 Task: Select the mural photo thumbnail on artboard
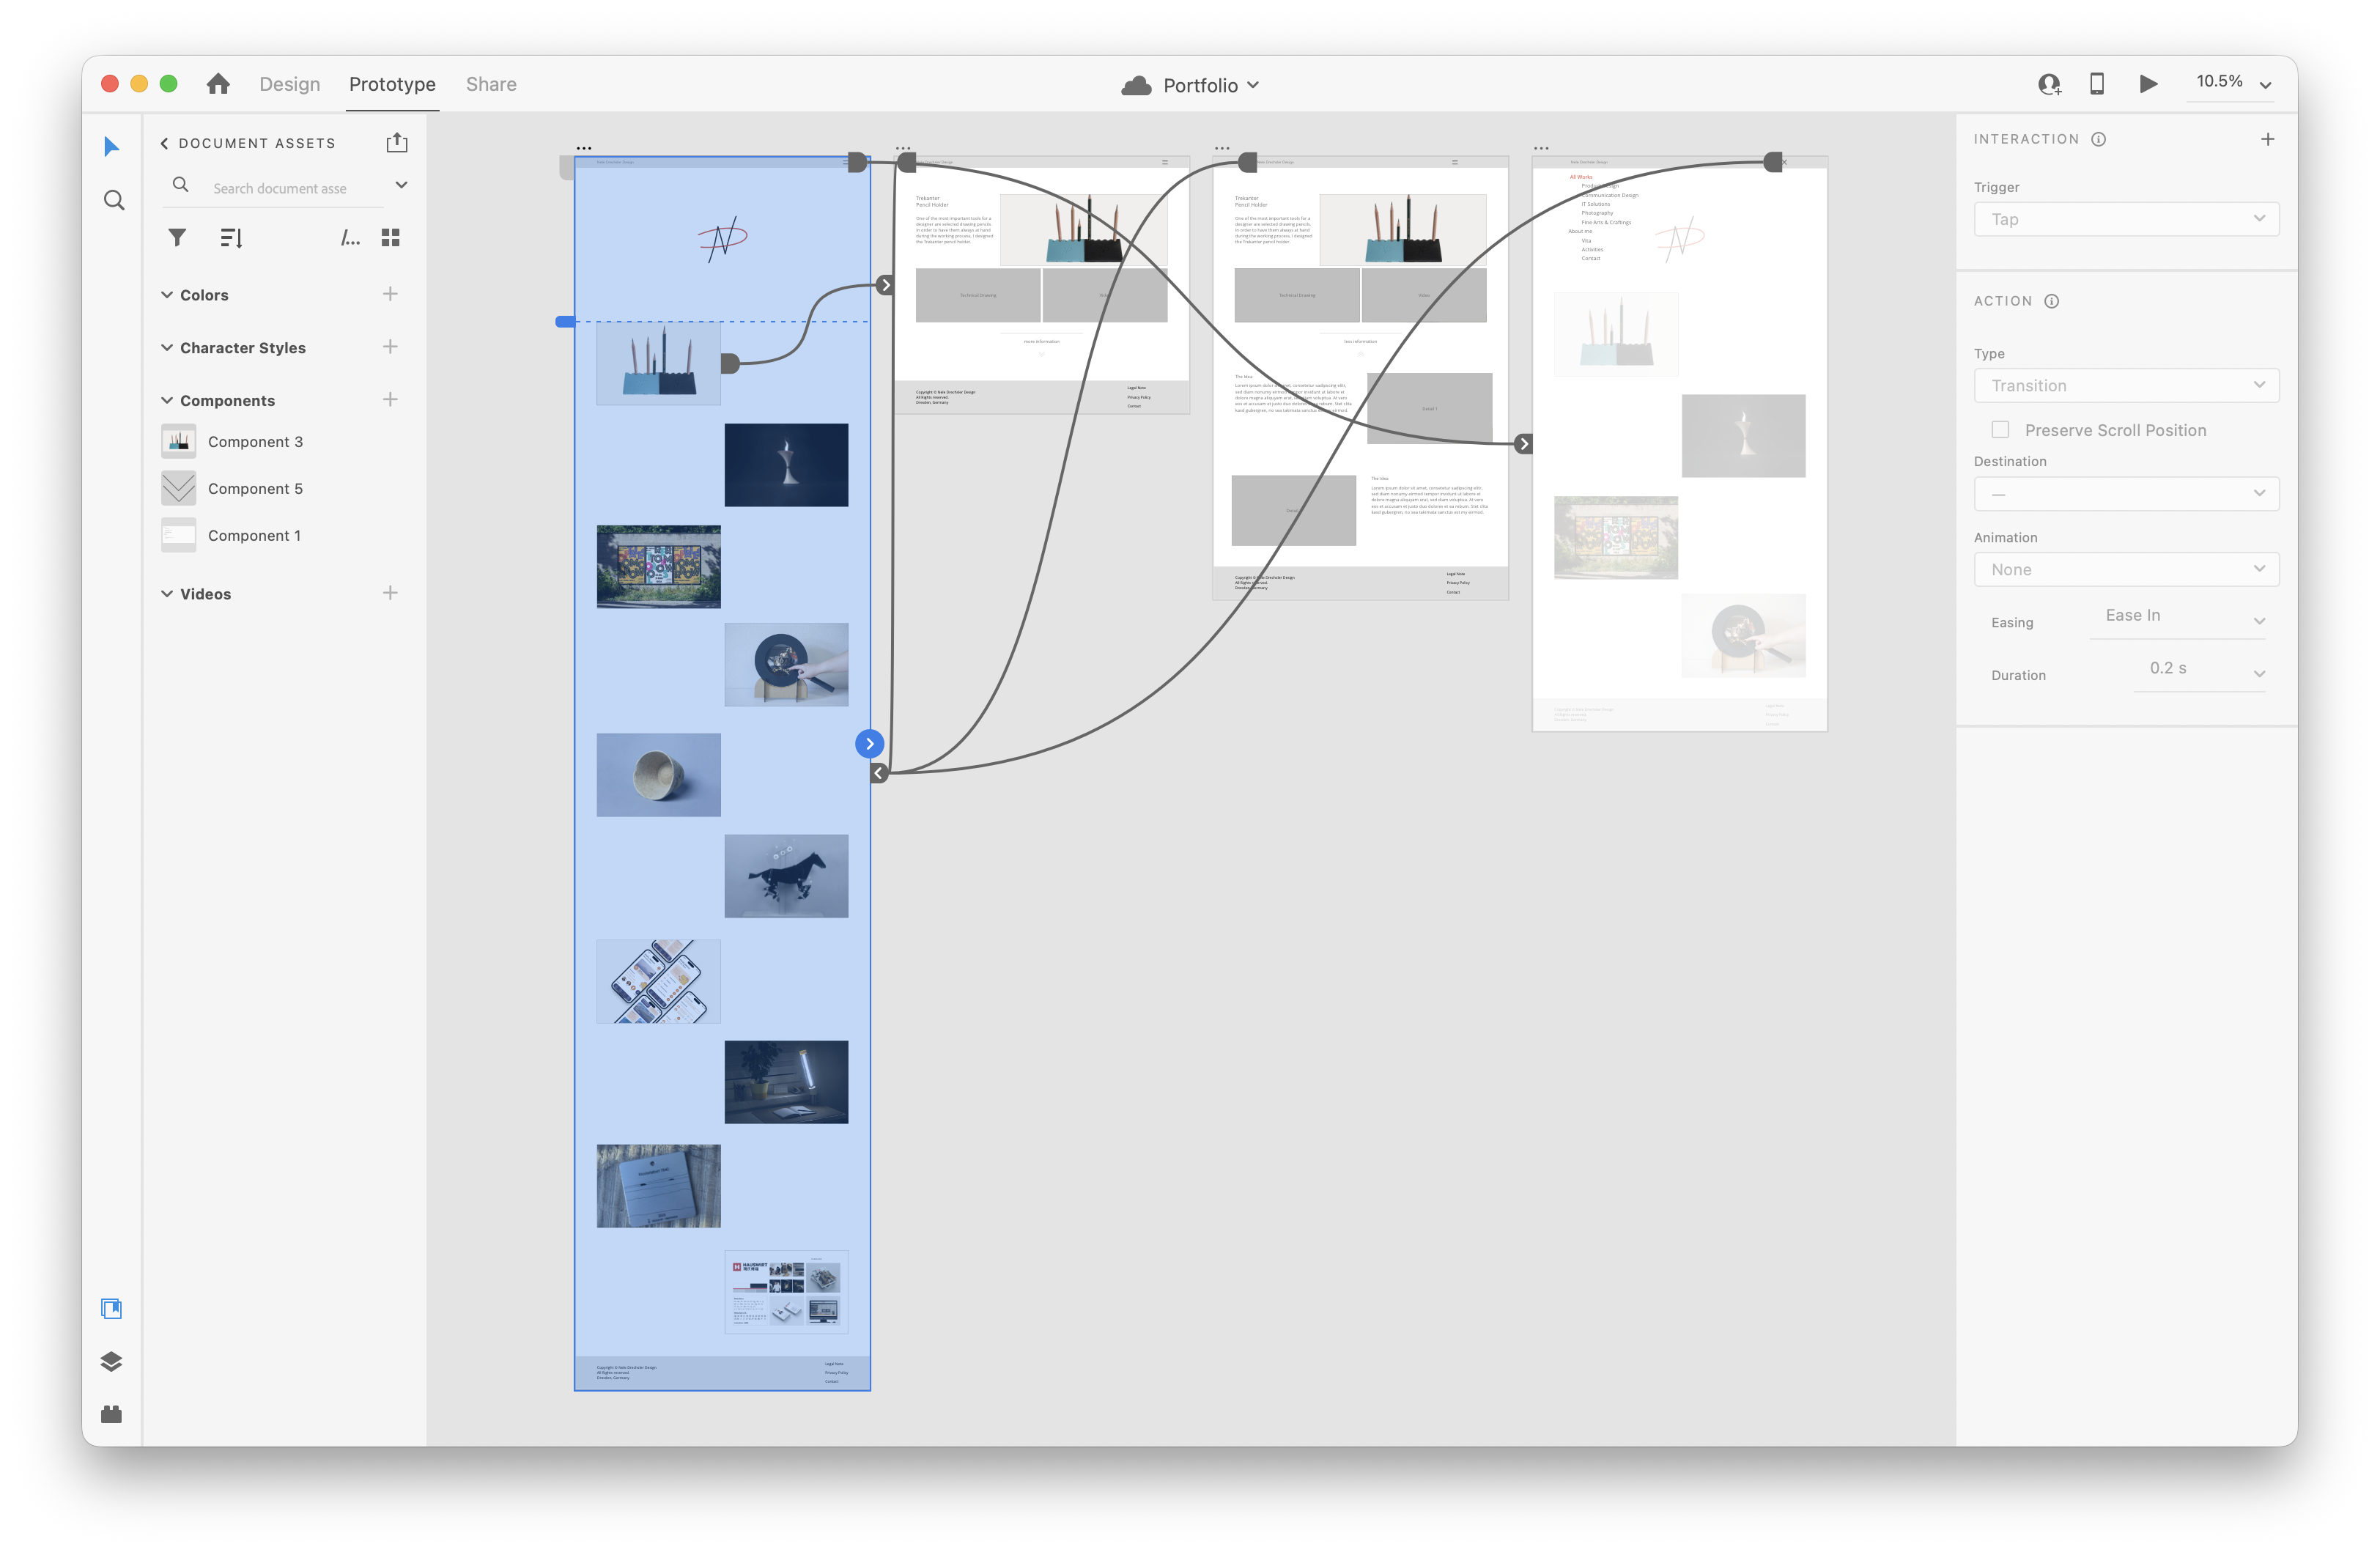coord(658,567)
